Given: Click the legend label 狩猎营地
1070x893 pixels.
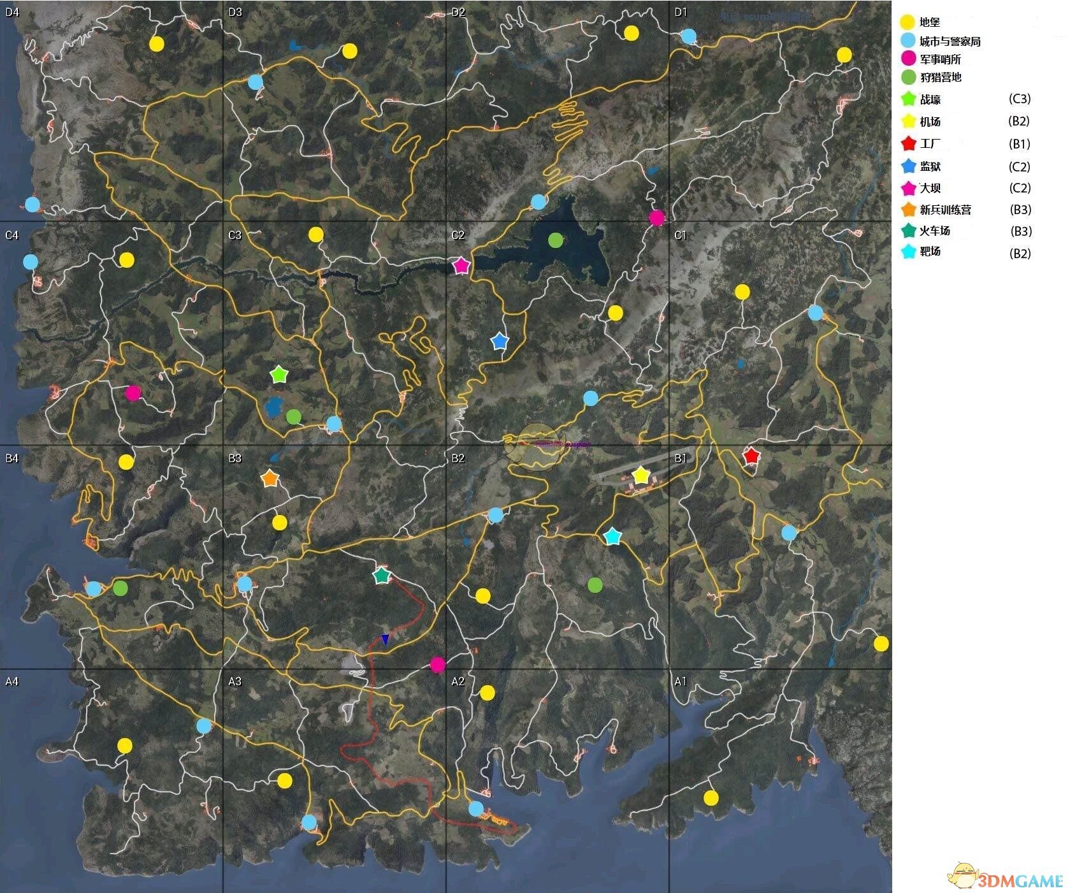Looking at the screenshot, I should coord(941,77).
